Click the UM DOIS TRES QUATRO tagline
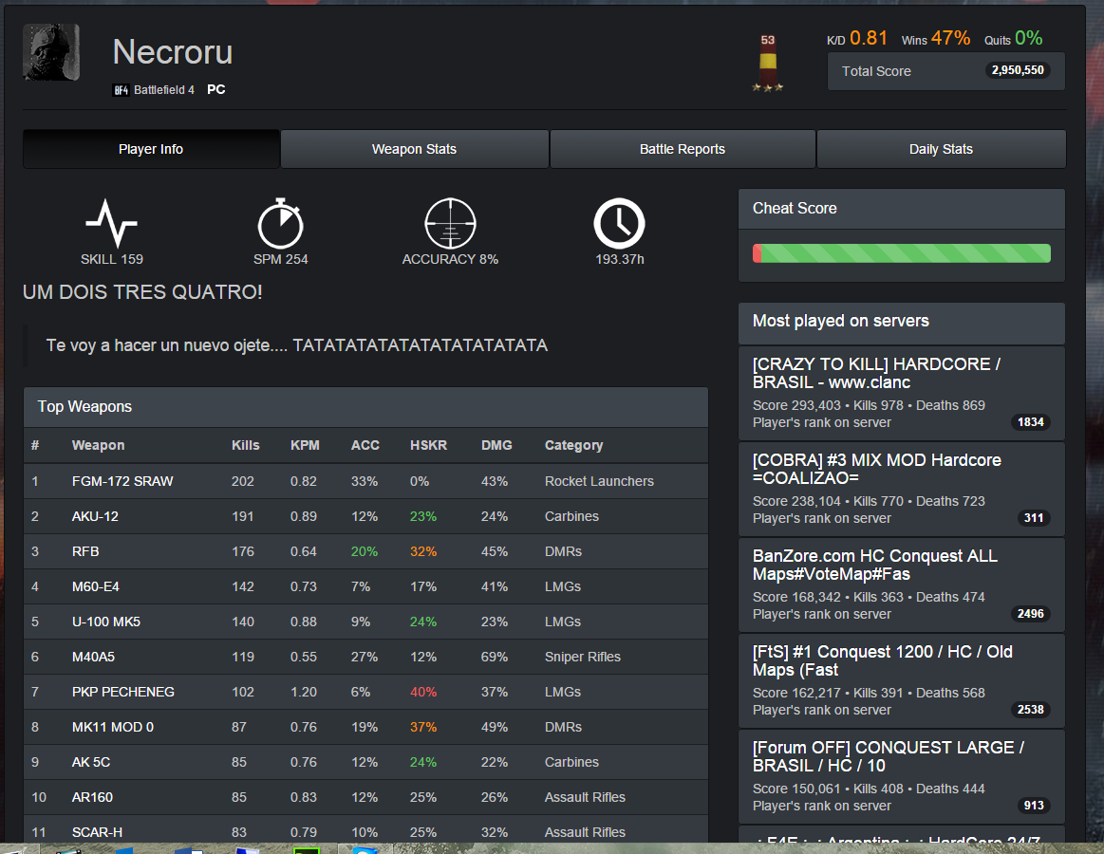1104x854 pixels. [142, 292]
